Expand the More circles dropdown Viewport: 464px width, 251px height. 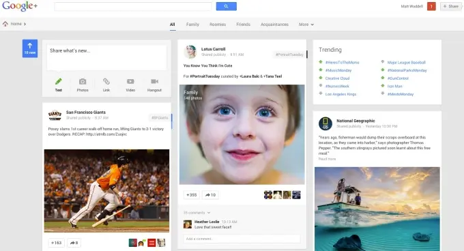[306, 25]
